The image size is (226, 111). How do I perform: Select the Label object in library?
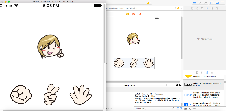coord(203,84)
